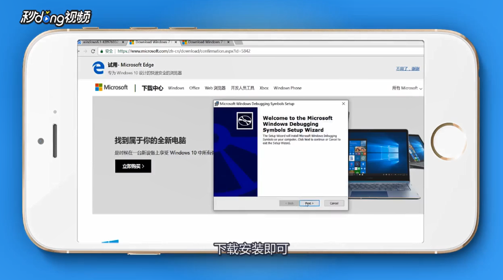Switch to the windows6.1-KB976932 tab
The height and width of the screenshot is (280, 503).
pos(102,42)
